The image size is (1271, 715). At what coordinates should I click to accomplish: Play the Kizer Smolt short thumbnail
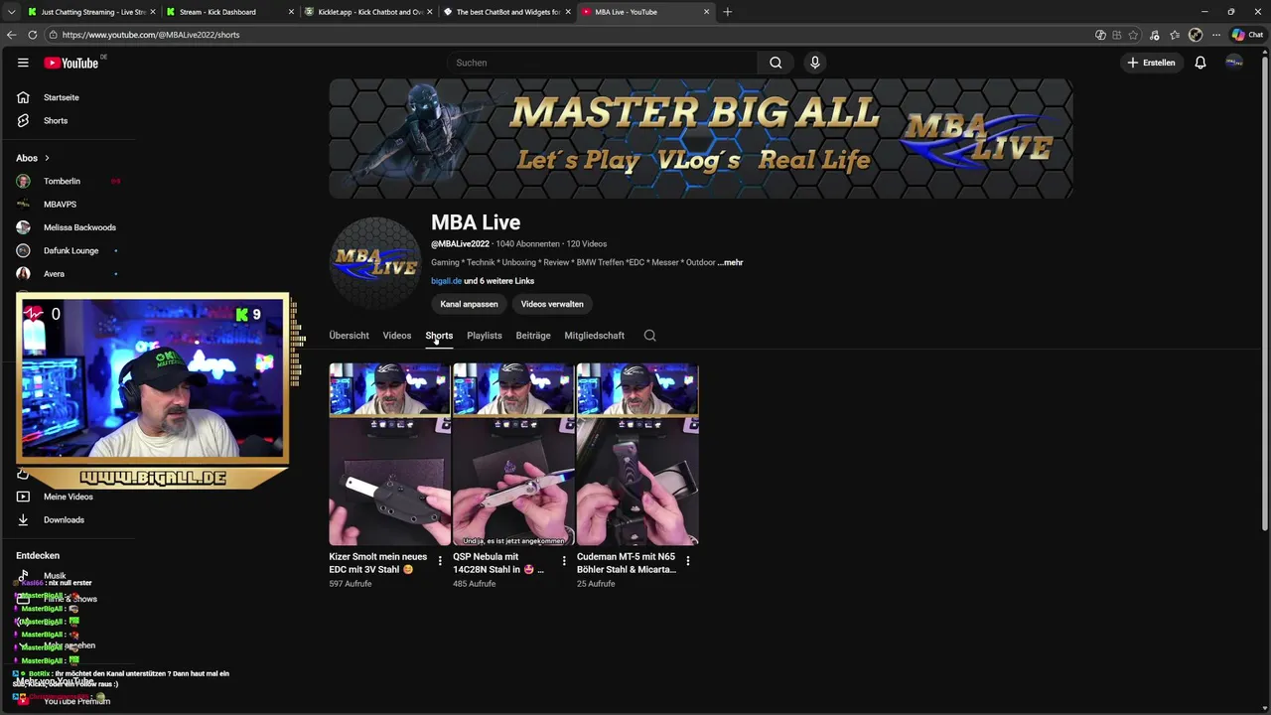coord(389,454)
